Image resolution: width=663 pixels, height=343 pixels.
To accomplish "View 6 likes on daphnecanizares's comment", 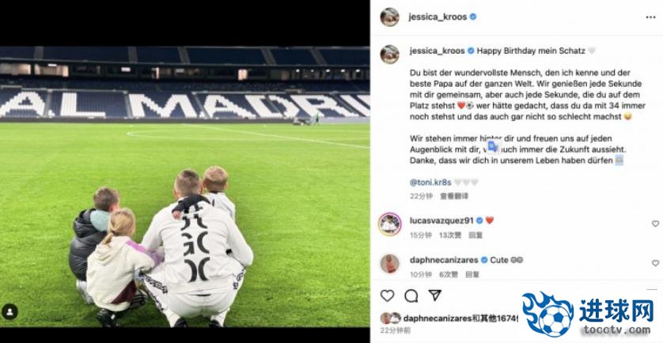I will tap(449, 274).
